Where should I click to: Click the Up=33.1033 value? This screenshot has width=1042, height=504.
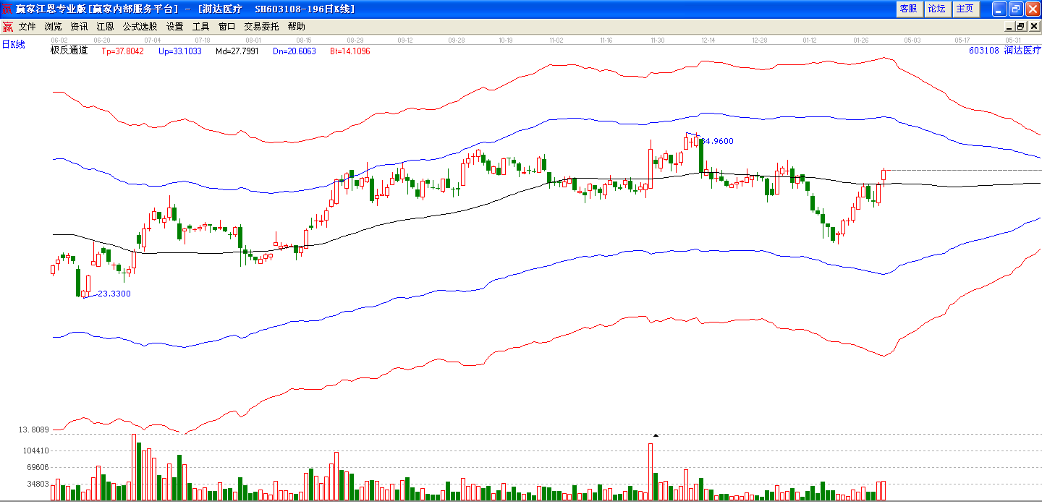coord(180,51)
